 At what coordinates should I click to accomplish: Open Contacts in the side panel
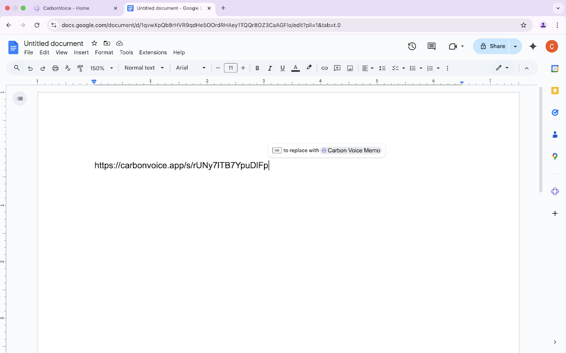point(555,135)
